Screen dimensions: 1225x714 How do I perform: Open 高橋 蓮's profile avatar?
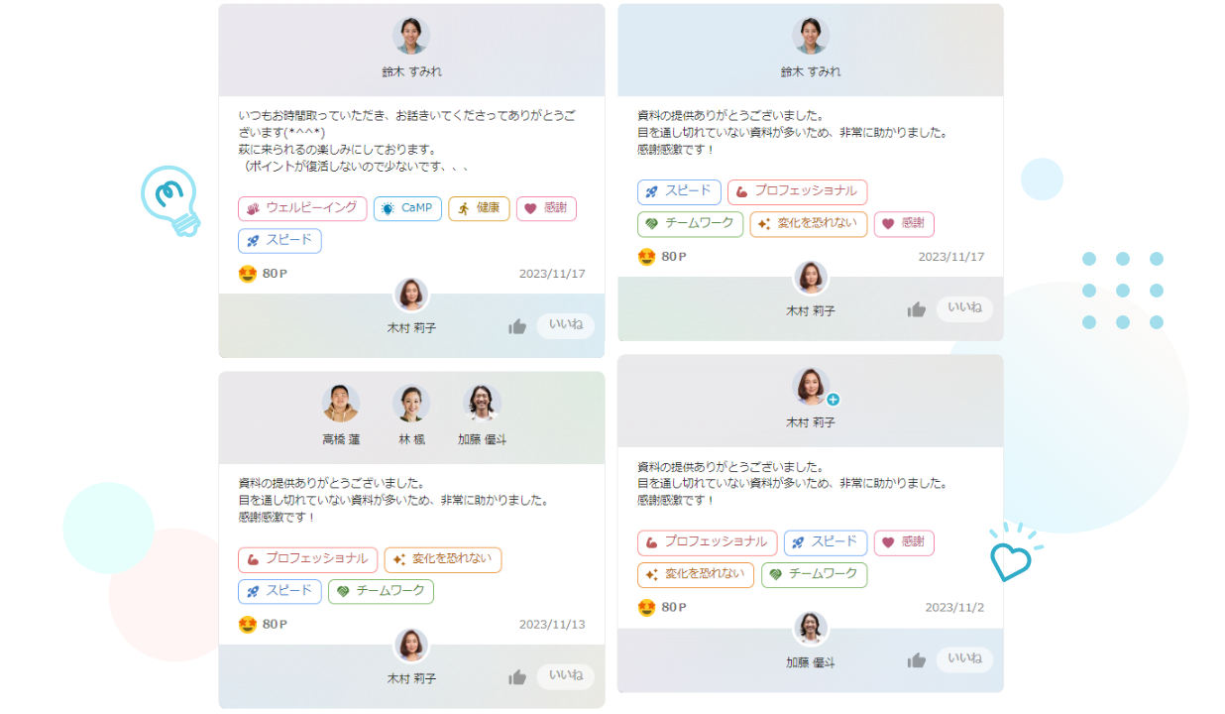341,403
